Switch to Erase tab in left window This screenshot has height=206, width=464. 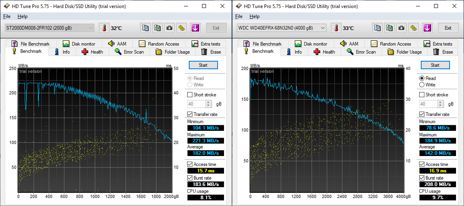tap(211, 52)
